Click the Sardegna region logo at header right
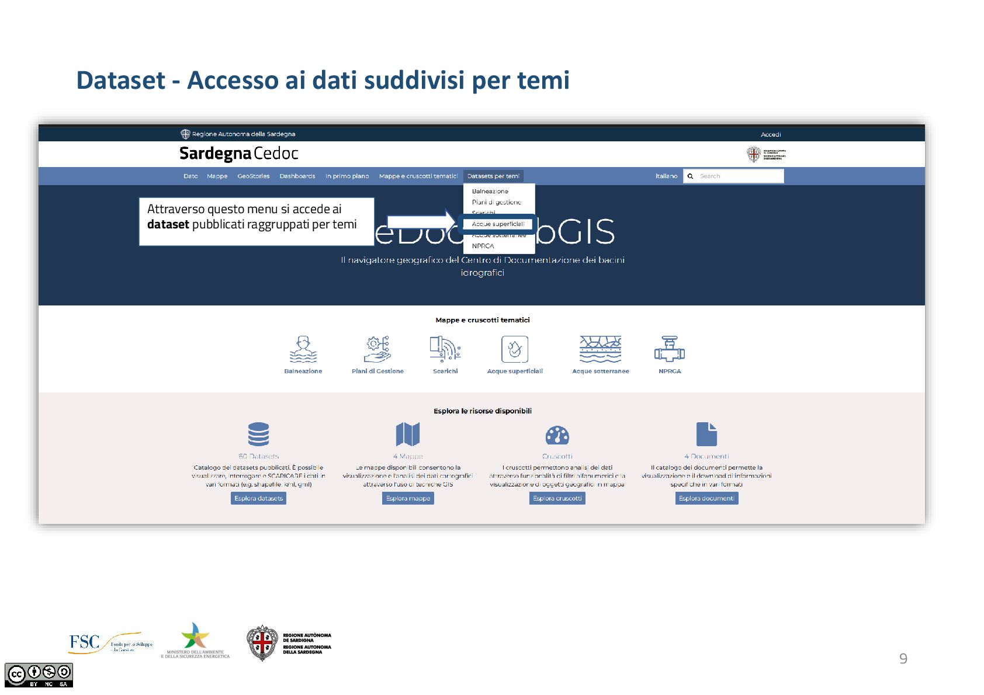The height and width of the screenshot is (695, 984). click(x=766, y=154)
